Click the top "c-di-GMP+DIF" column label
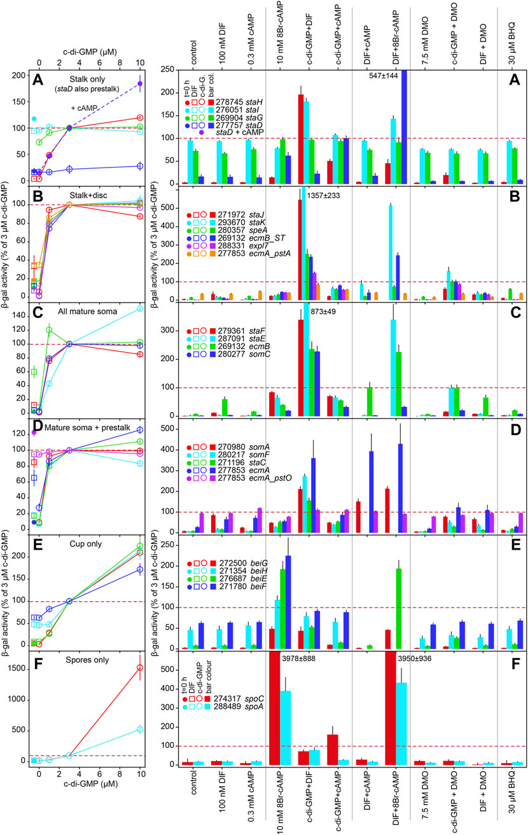Viewport: 528px width, 835px height. point(310,38)
